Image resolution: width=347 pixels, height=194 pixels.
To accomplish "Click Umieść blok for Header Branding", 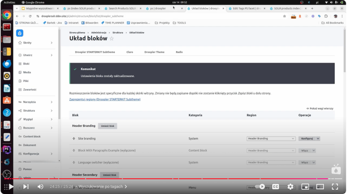I will [107, 126].
